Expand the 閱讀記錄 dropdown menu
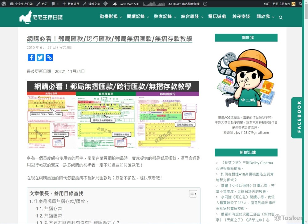This screenshot has height=224, width=308. click(x=136, y=17)
